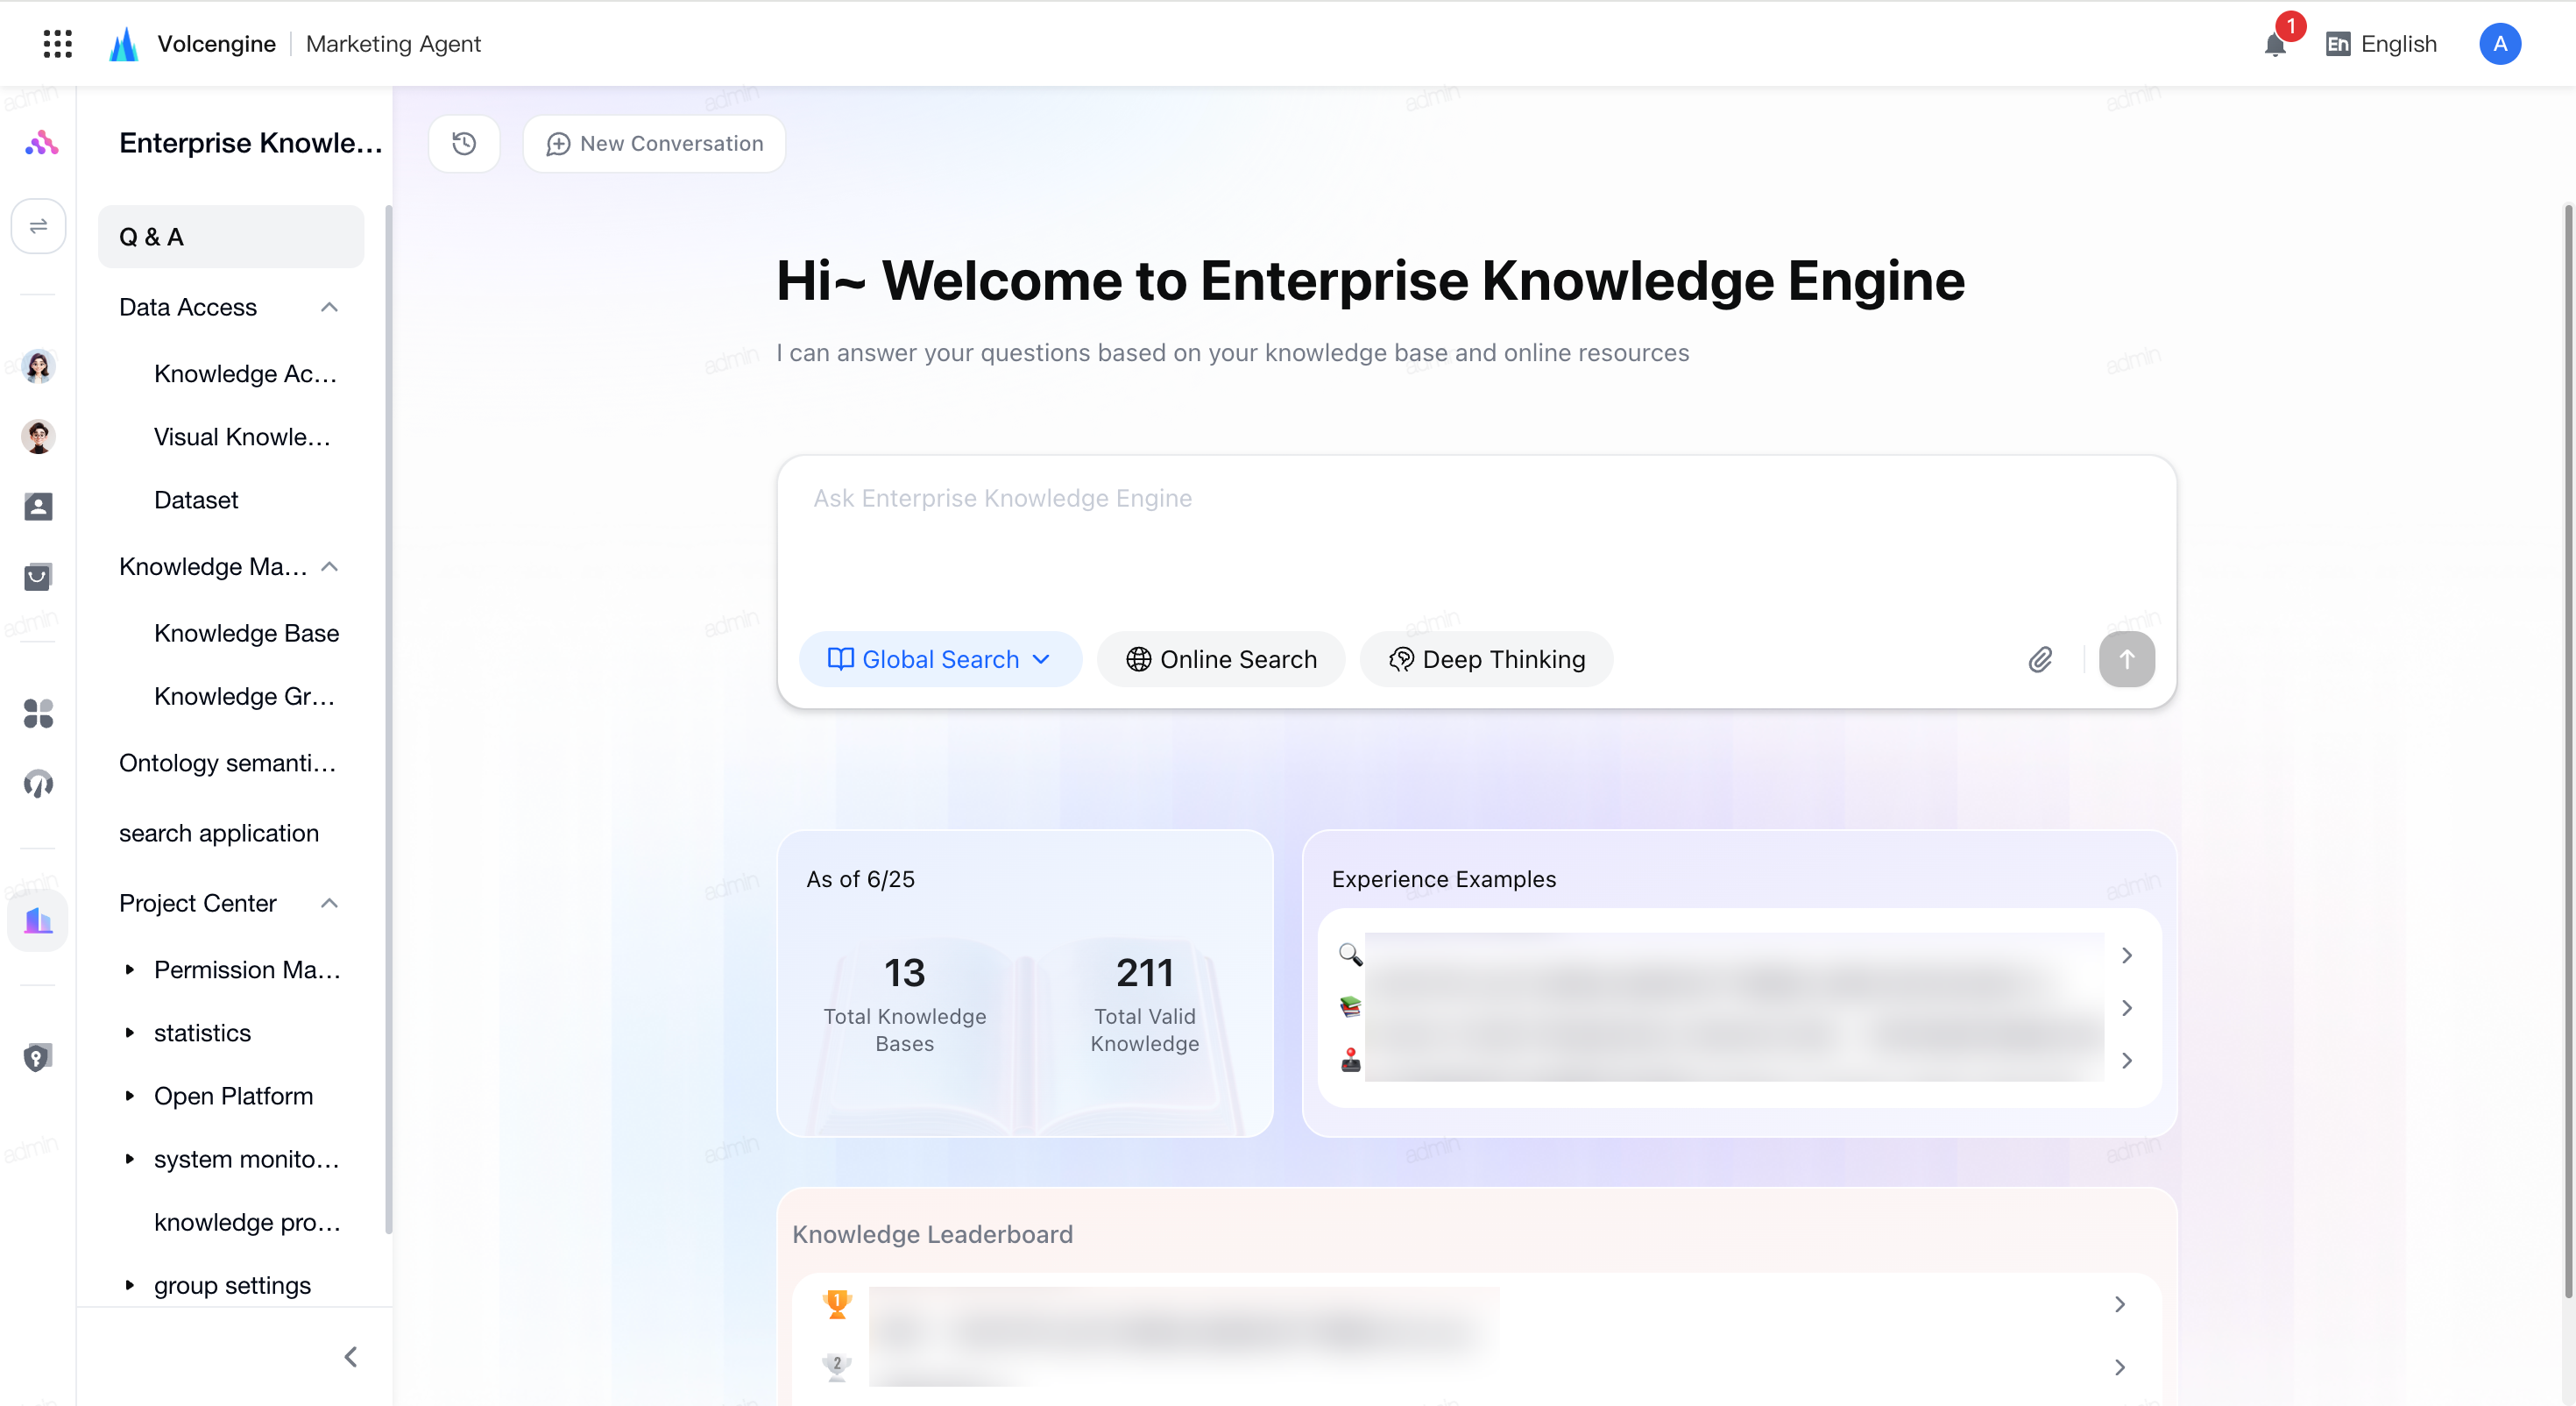Open the headset support sidebar icon
2576x1406 pixels.
pyautogui.click(x=38, y=784)
